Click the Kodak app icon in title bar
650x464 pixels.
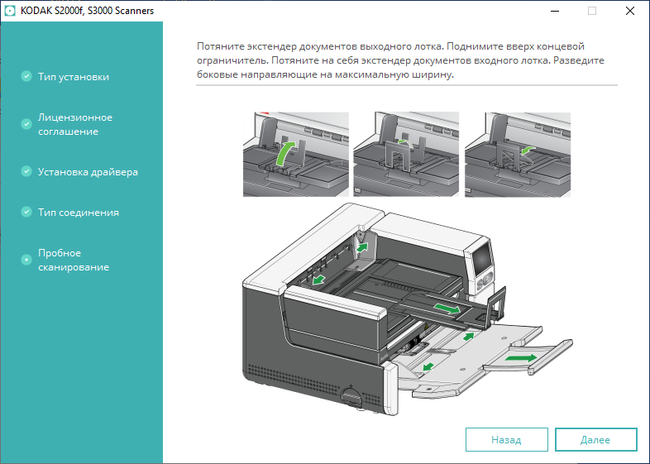point(10,11)
